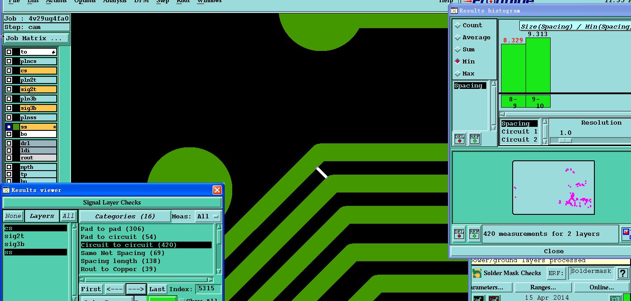Click the Ranges... button
This screenshot has height=301, width=631.
(x=543, y=287)
